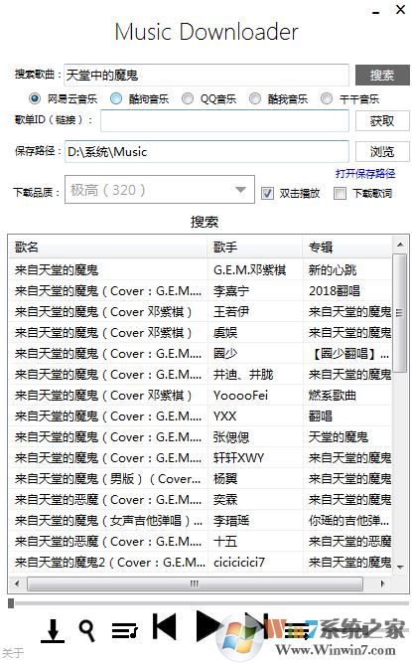
Task: Select song row by 卤娱
Action: pos(201,332)
